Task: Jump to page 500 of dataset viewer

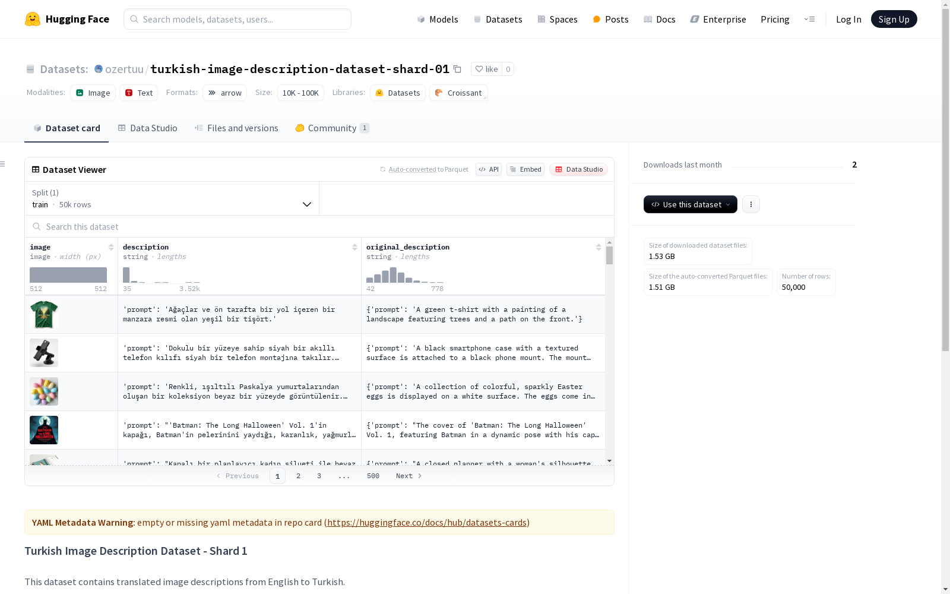Action: 373,476
